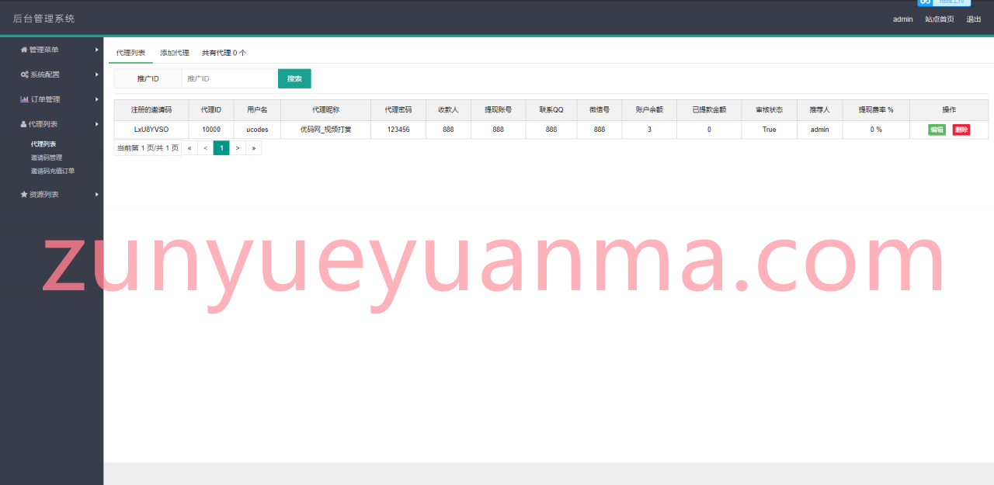Click the 联系QQ column header
This screenshot has width=994, height=485.
551,110
